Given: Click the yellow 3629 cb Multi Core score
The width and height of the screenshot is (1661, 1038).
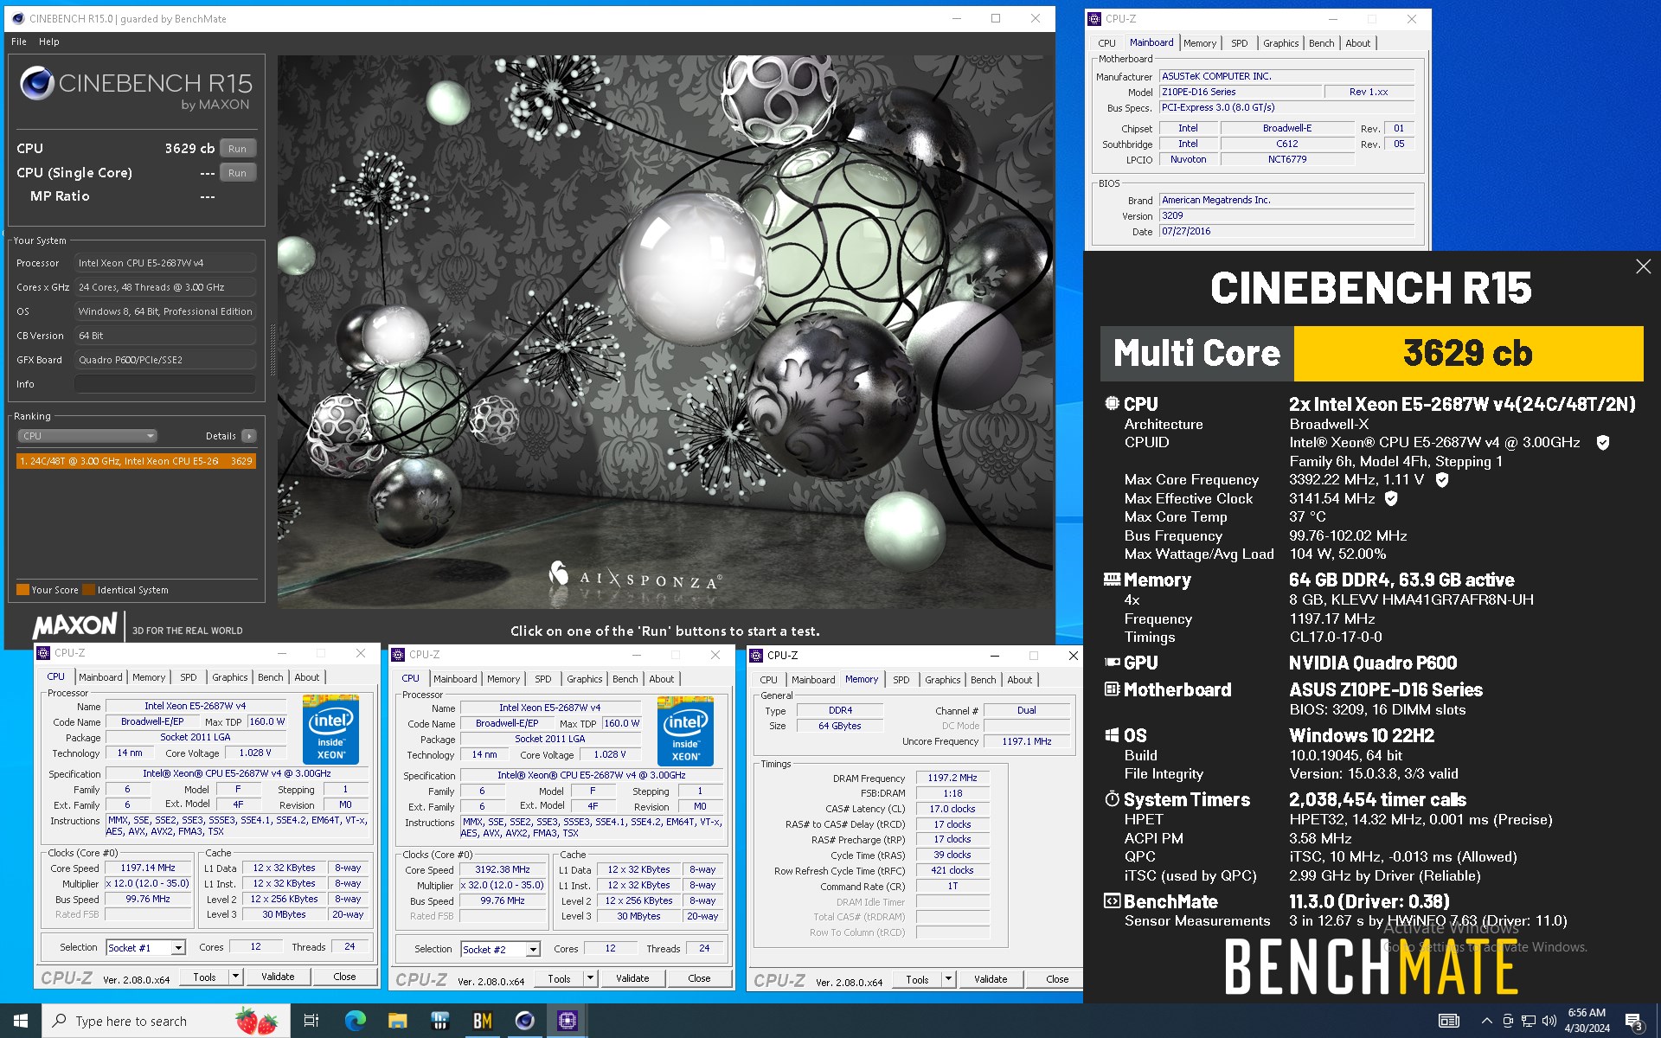Looking at the screenshot, I should [x=1468, y=353].
